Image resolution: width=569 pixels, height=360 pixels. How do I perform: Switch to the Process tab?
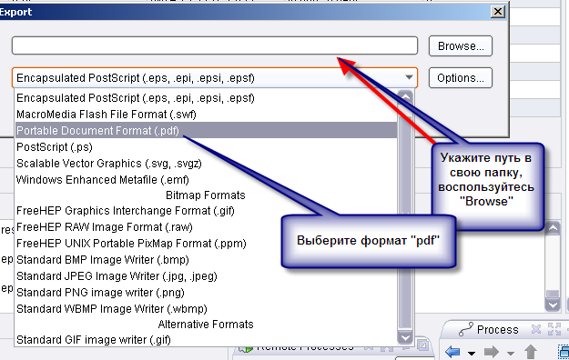pyautogui.click(x=497, y=330)
